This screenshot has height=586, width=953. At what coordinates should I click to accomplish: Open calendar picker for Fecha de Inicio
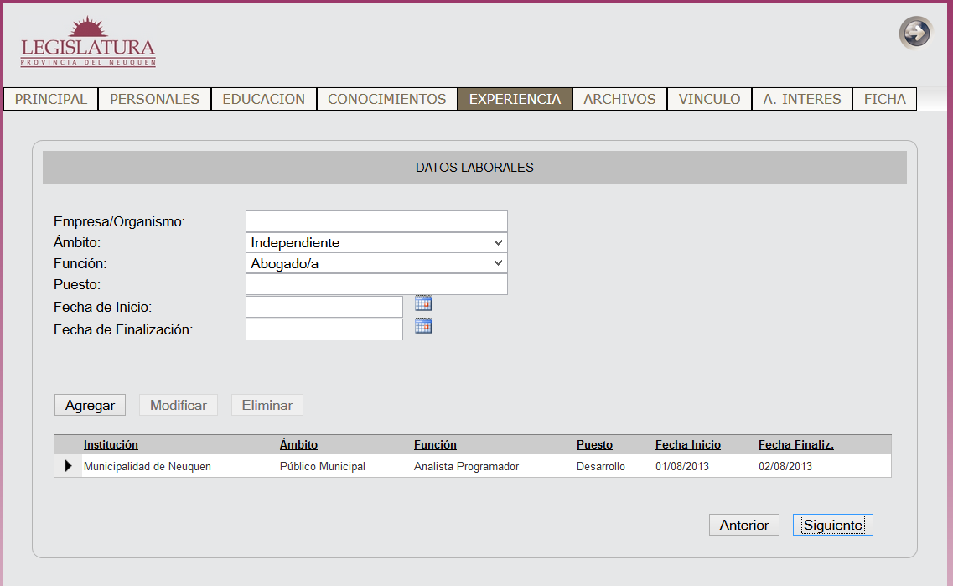423,303
